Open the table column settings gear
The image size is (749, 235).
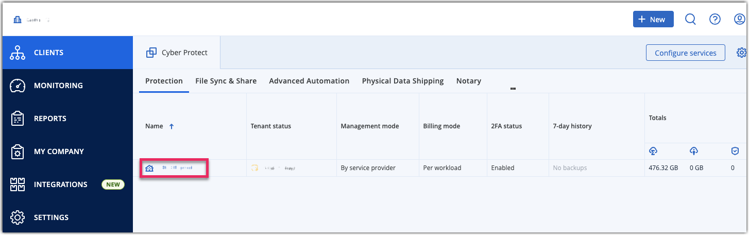(742, 53)
